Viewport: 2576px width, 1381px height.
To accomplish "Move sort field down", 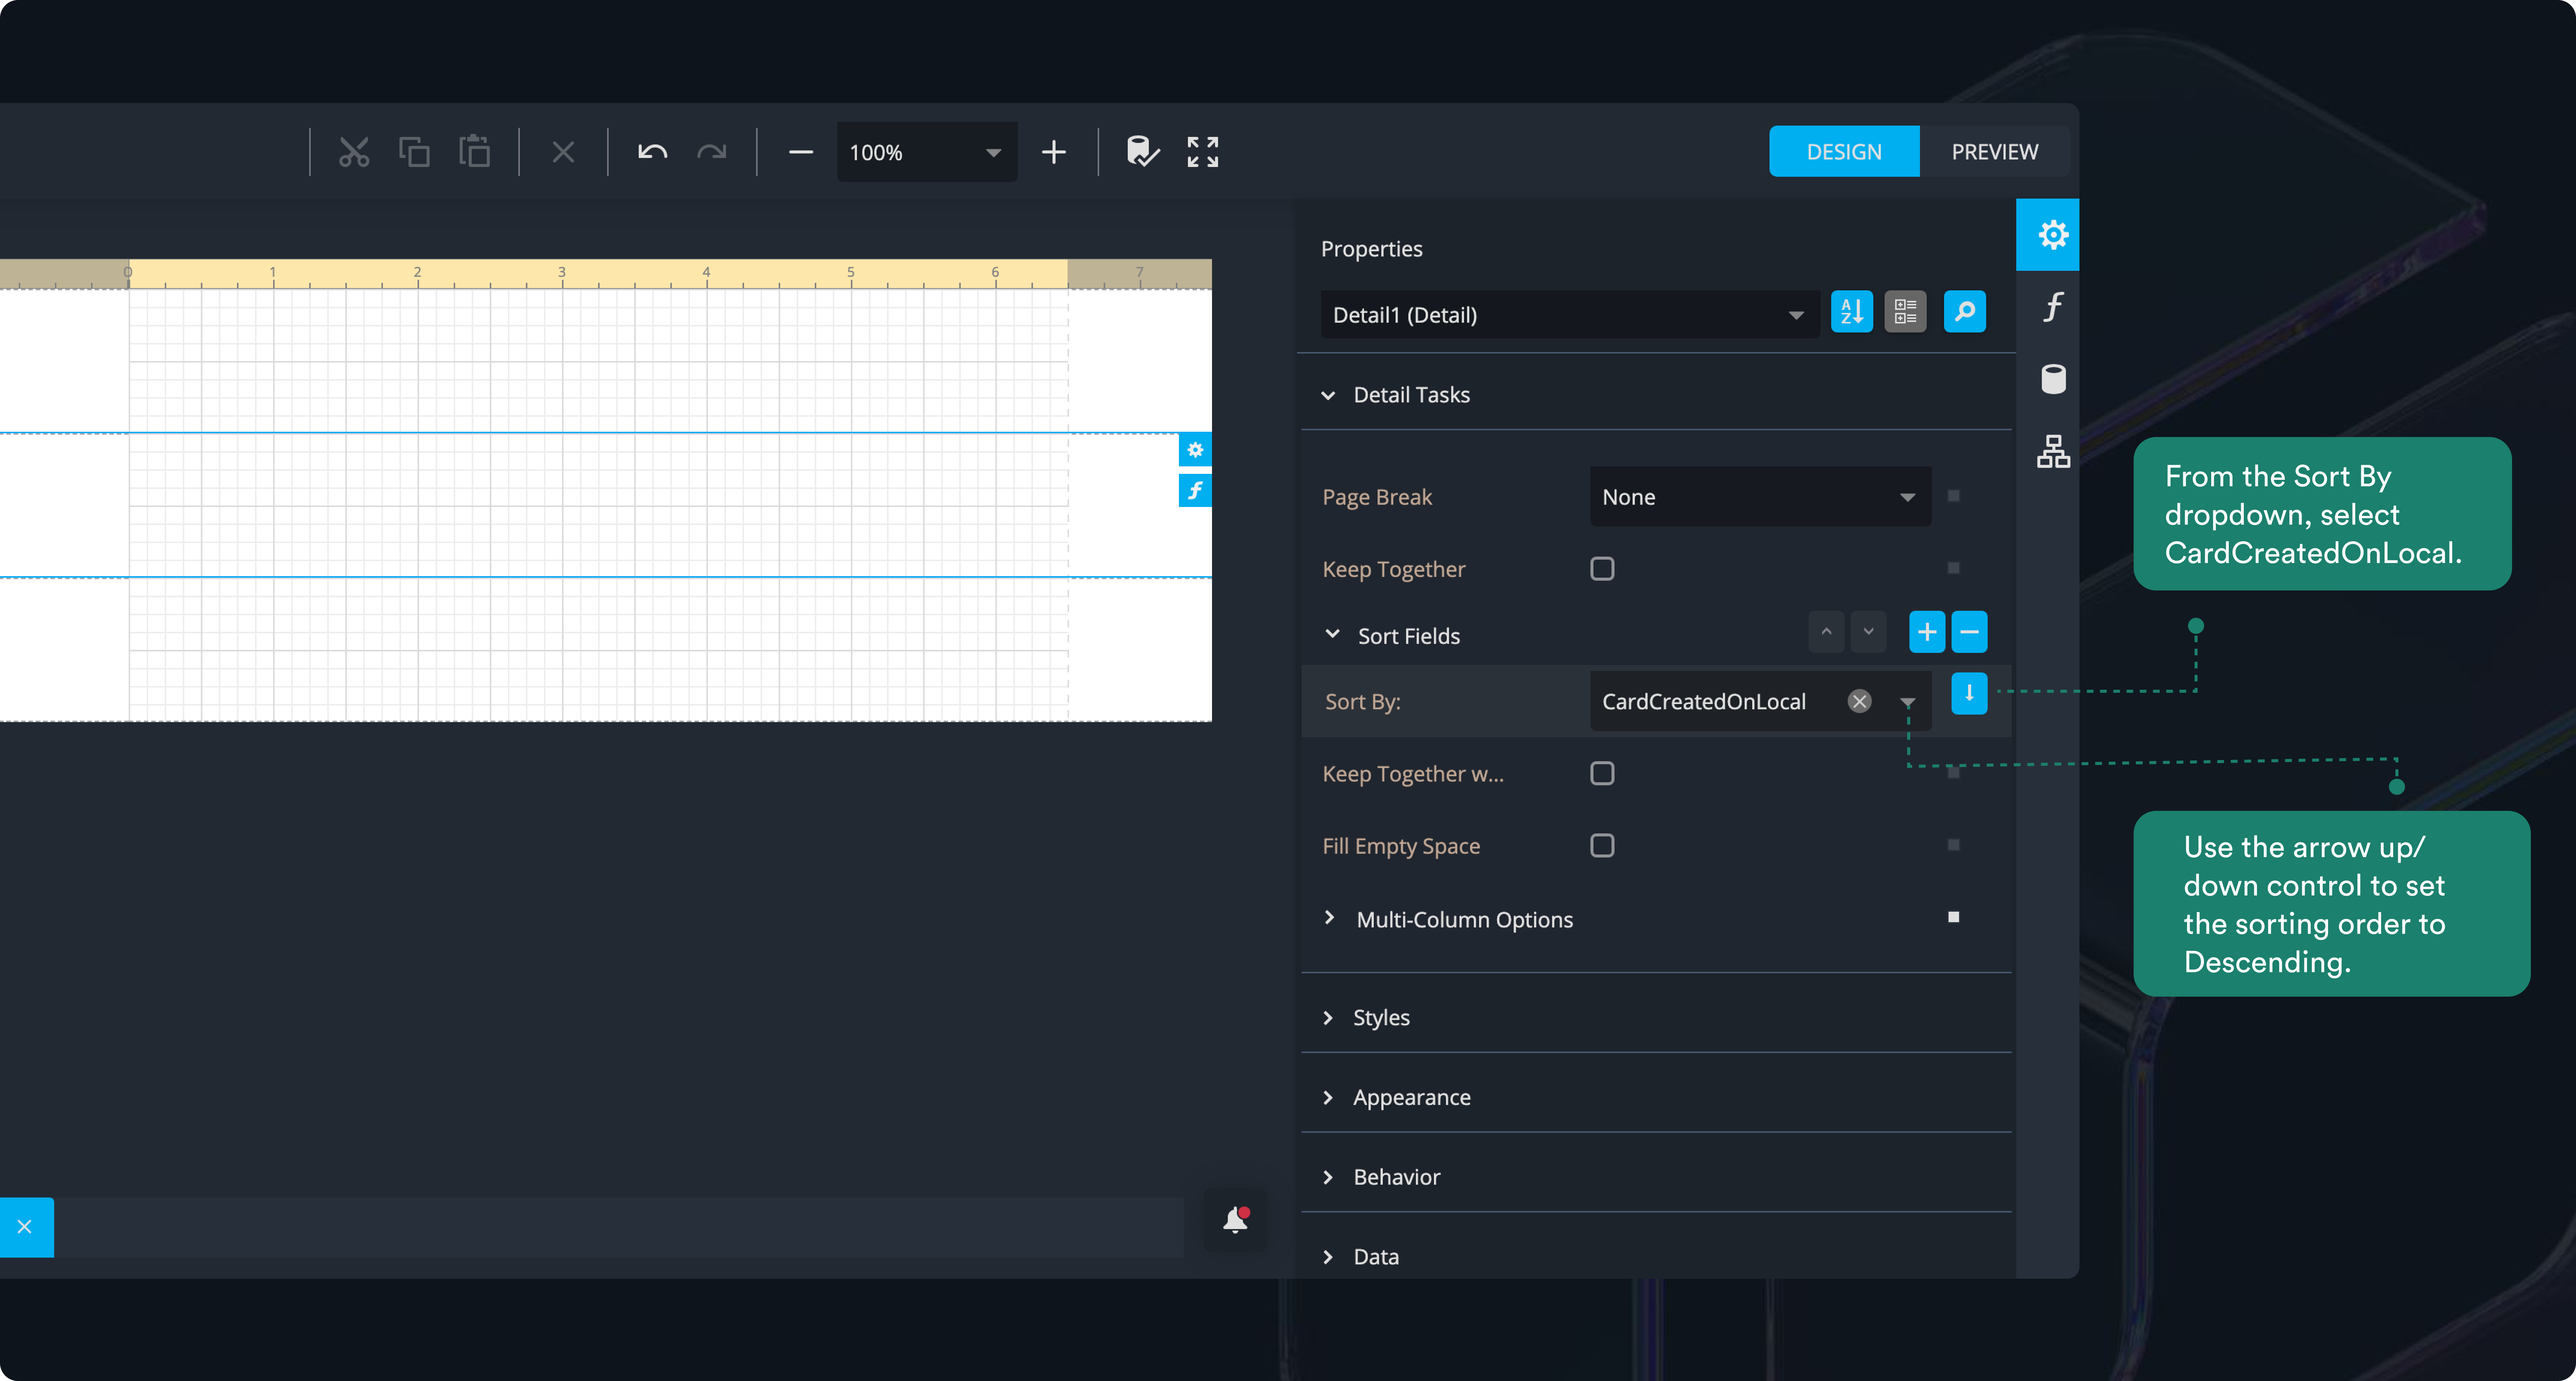I will pyautogui.click(x=1868, y=632).
